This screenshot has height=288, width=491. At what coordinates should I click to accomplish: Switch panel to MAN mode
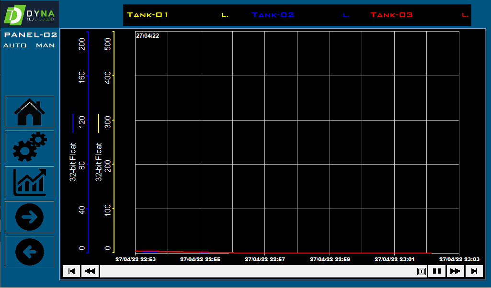coord(46,45)
